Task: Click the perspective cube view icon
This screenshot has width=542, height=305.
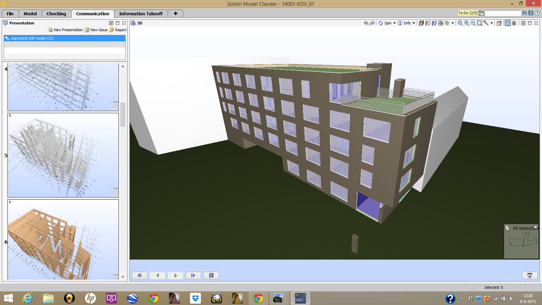Action: tap(499, 23)
